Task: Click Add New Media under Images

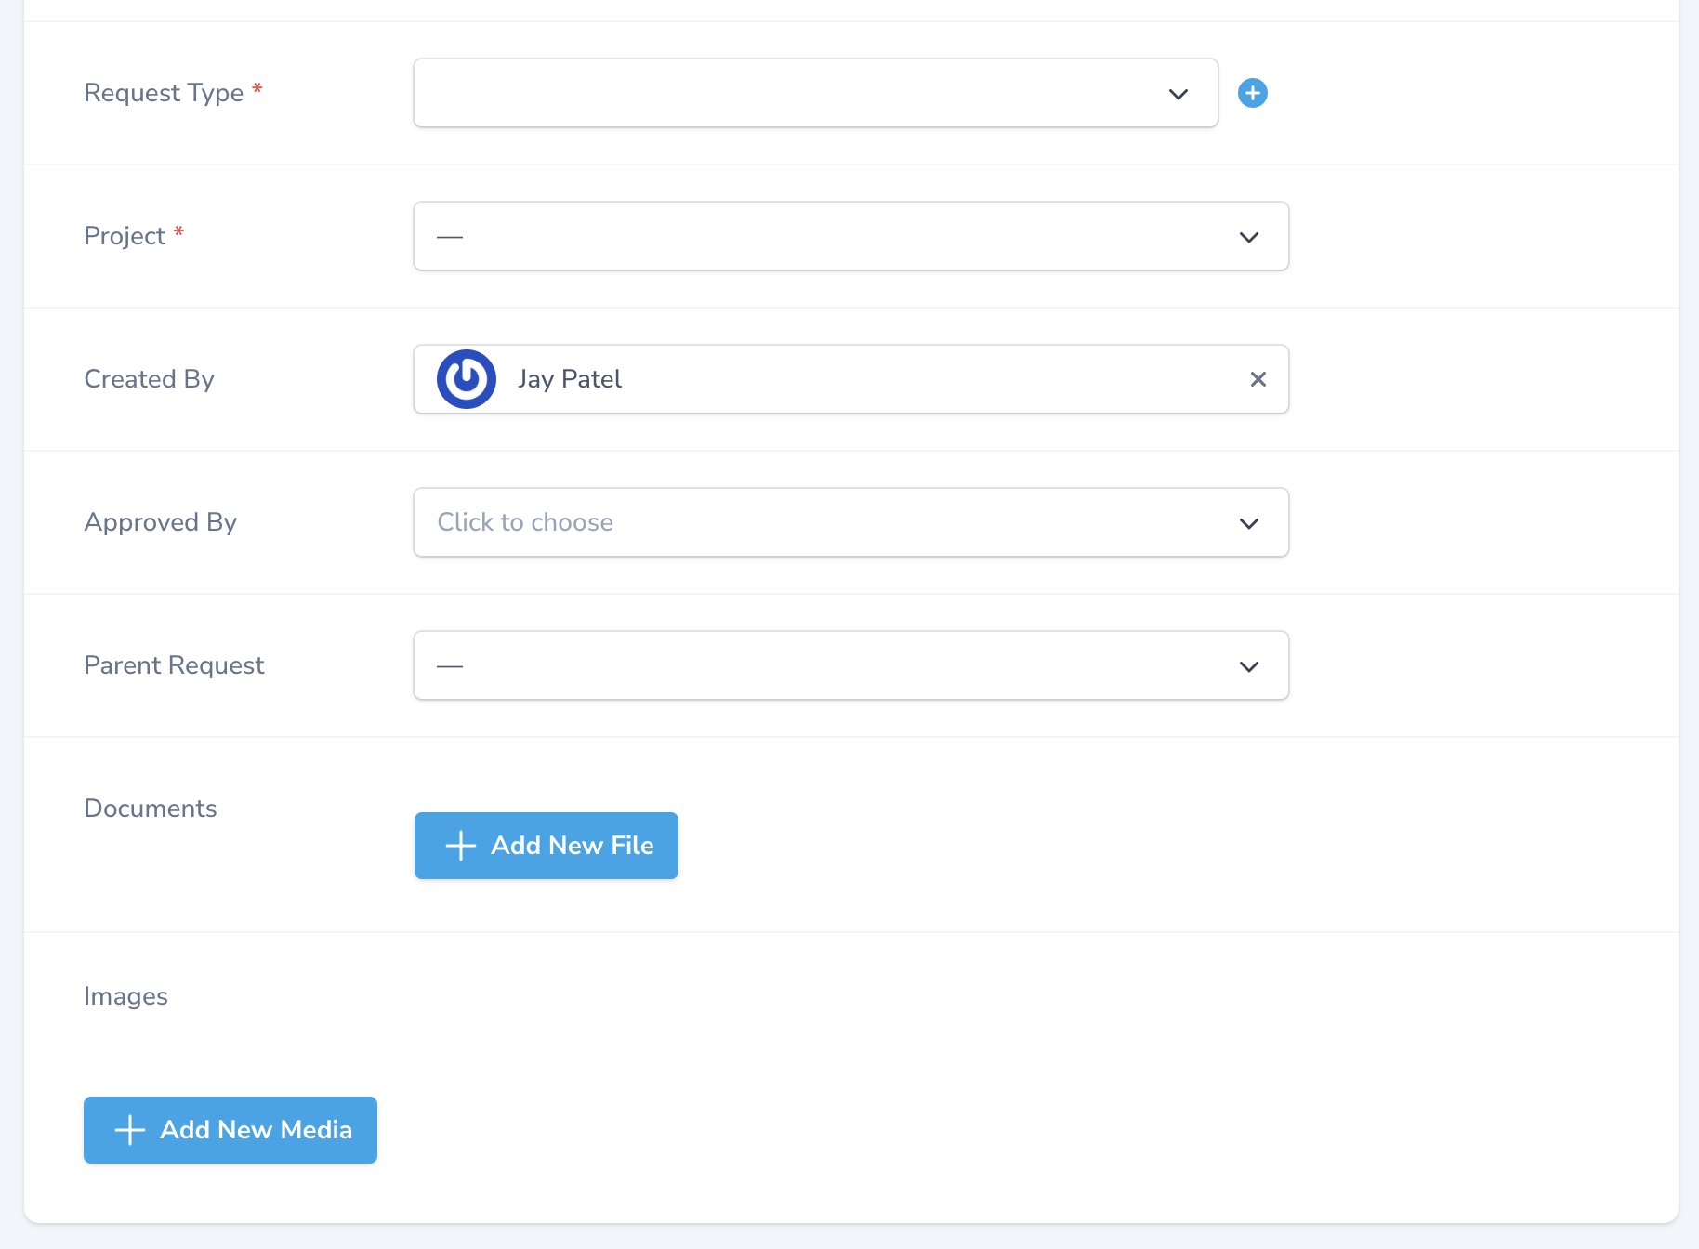Action: [230, 1130]
